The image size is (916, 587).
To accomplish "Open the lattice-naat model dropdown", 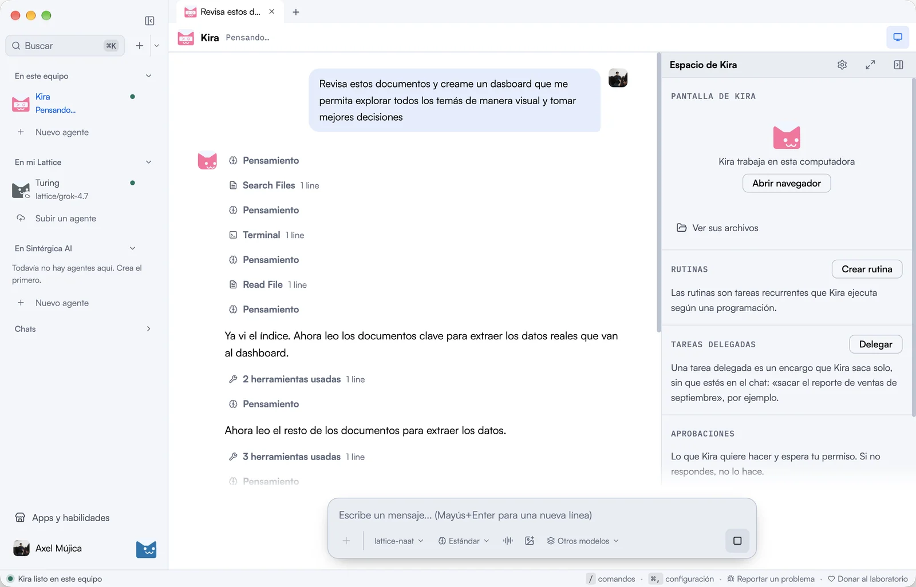I will tap(399, 541).
